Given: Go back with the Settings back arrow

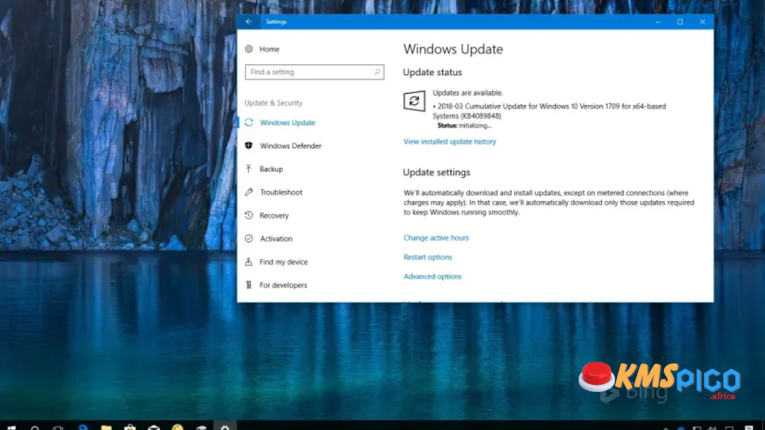Looking at the screenshot, I should [x=249, y=21].
